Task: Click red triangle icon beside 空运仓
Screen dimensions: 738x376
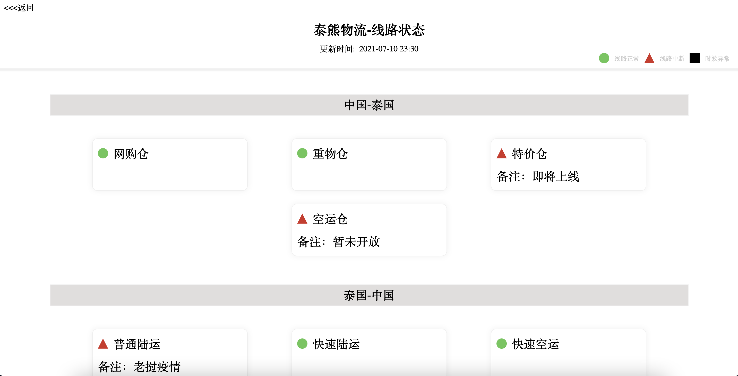Action: tap(302, 219)
